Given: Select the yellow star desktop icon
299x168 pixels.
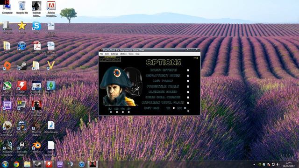Looking at the screenshot, I should pyautogui.click(x=22, y=27).
